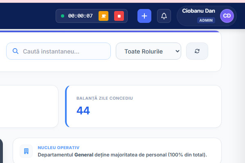The image size is (245, 163).
Task: Open the Toate Rolurile dropdown
Action: pos(148,51)
